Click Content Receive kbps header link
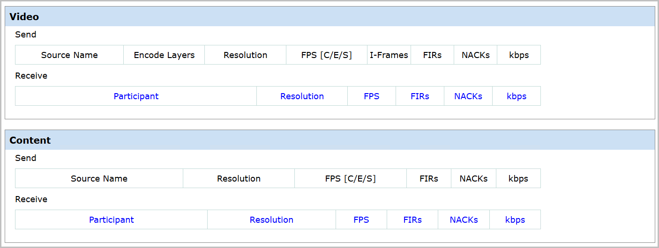659x248 pixels. coord(515,220)
